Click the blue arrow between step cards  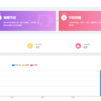point(57,21)
